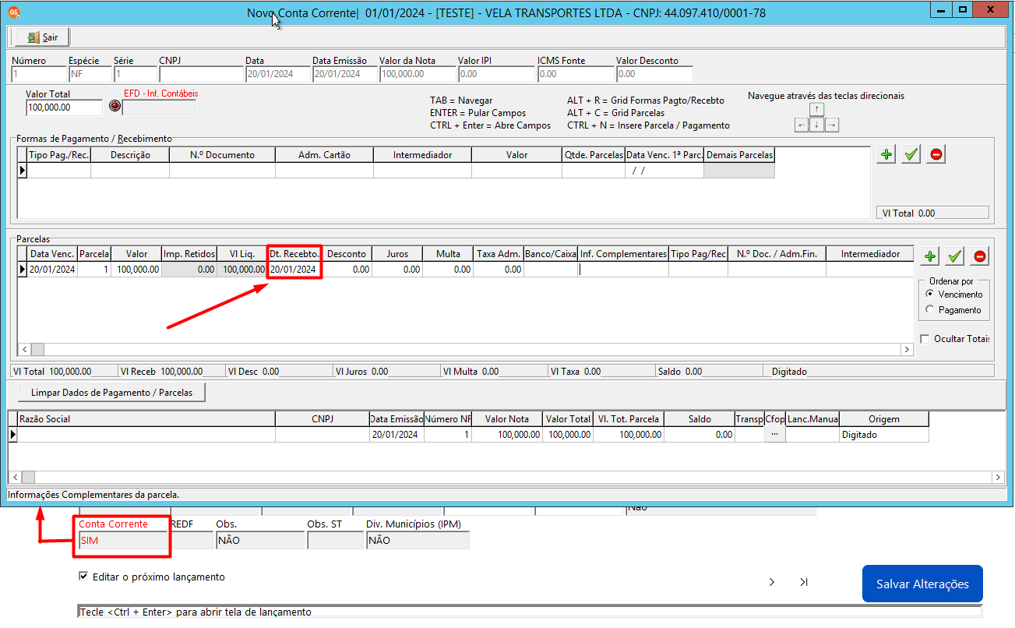The width and height of the screenshot is (1015, 628).
Task: Click the Valor da Nota field
Action: point(418,74)
